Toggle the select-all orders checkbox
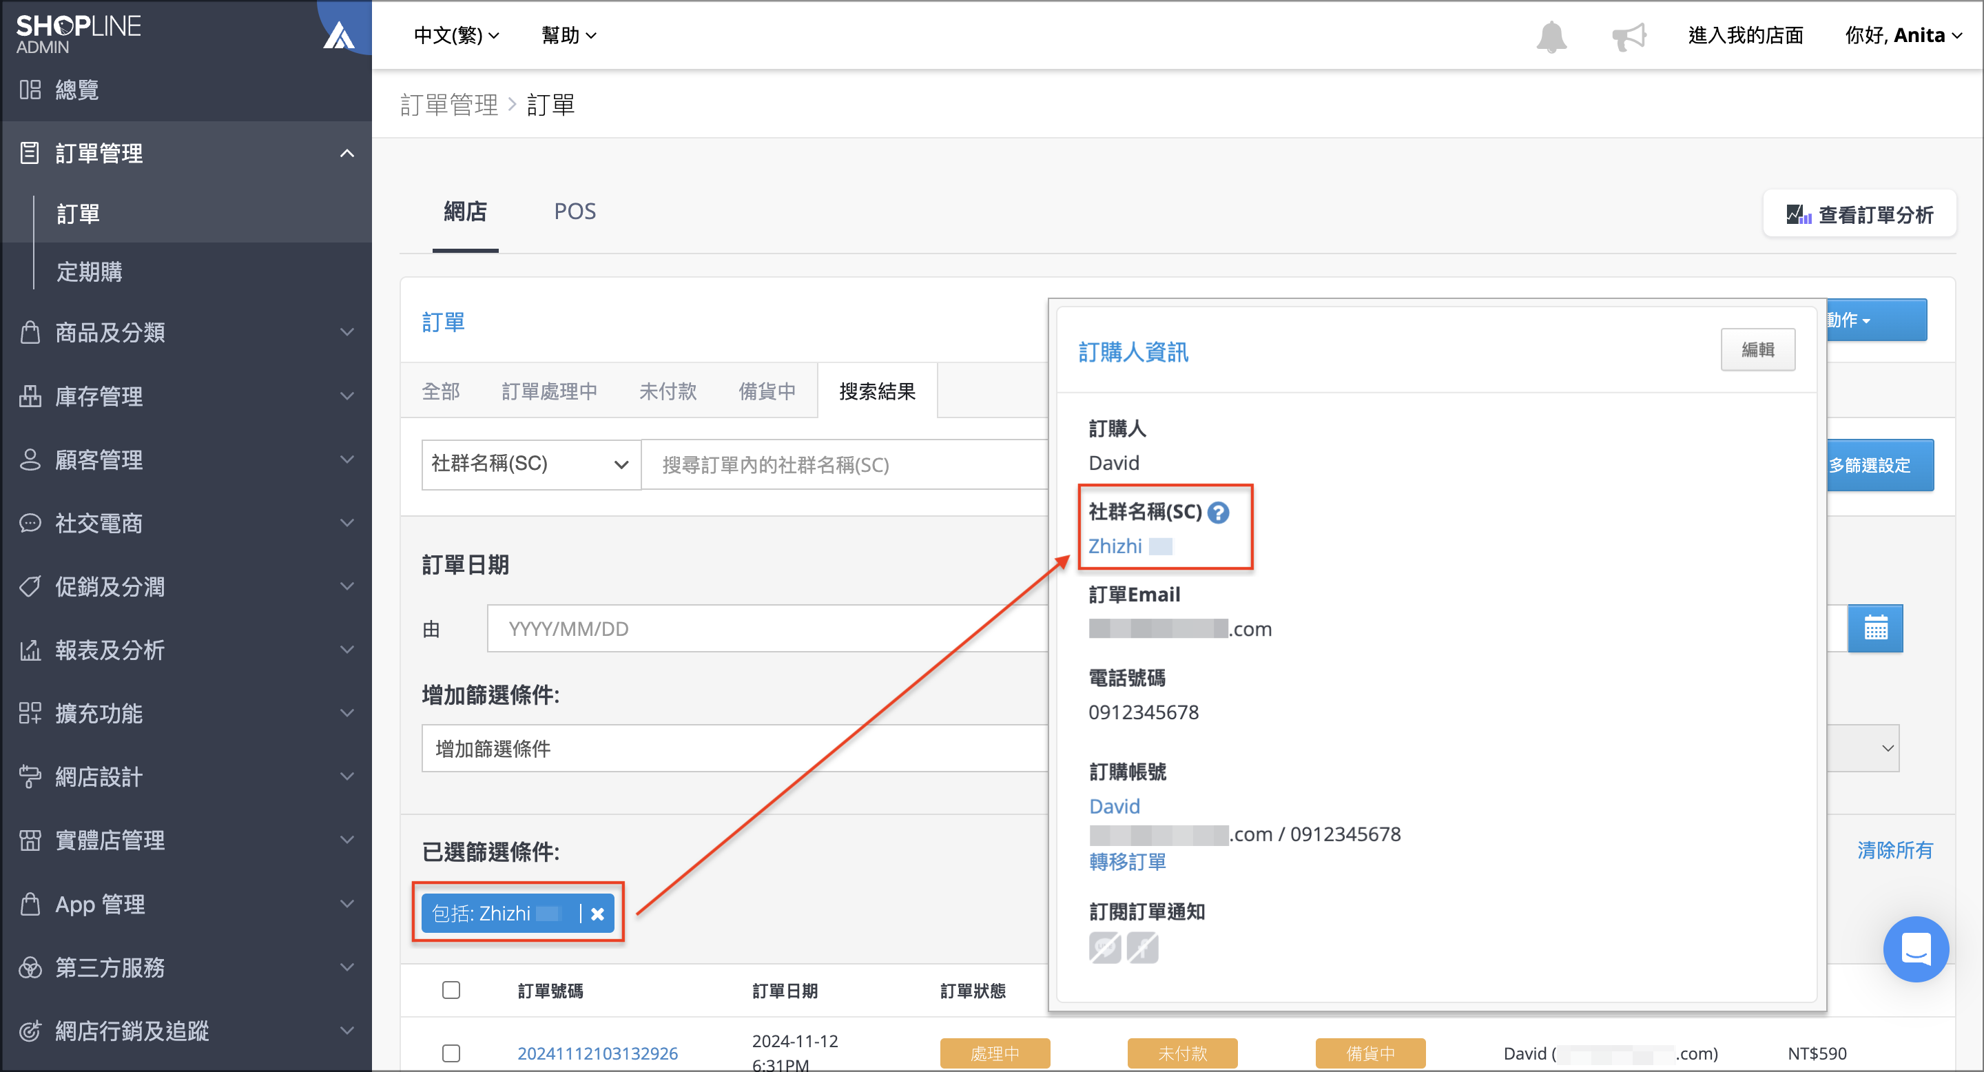This screenshot has width=1984, height=1072. (451, 989)
